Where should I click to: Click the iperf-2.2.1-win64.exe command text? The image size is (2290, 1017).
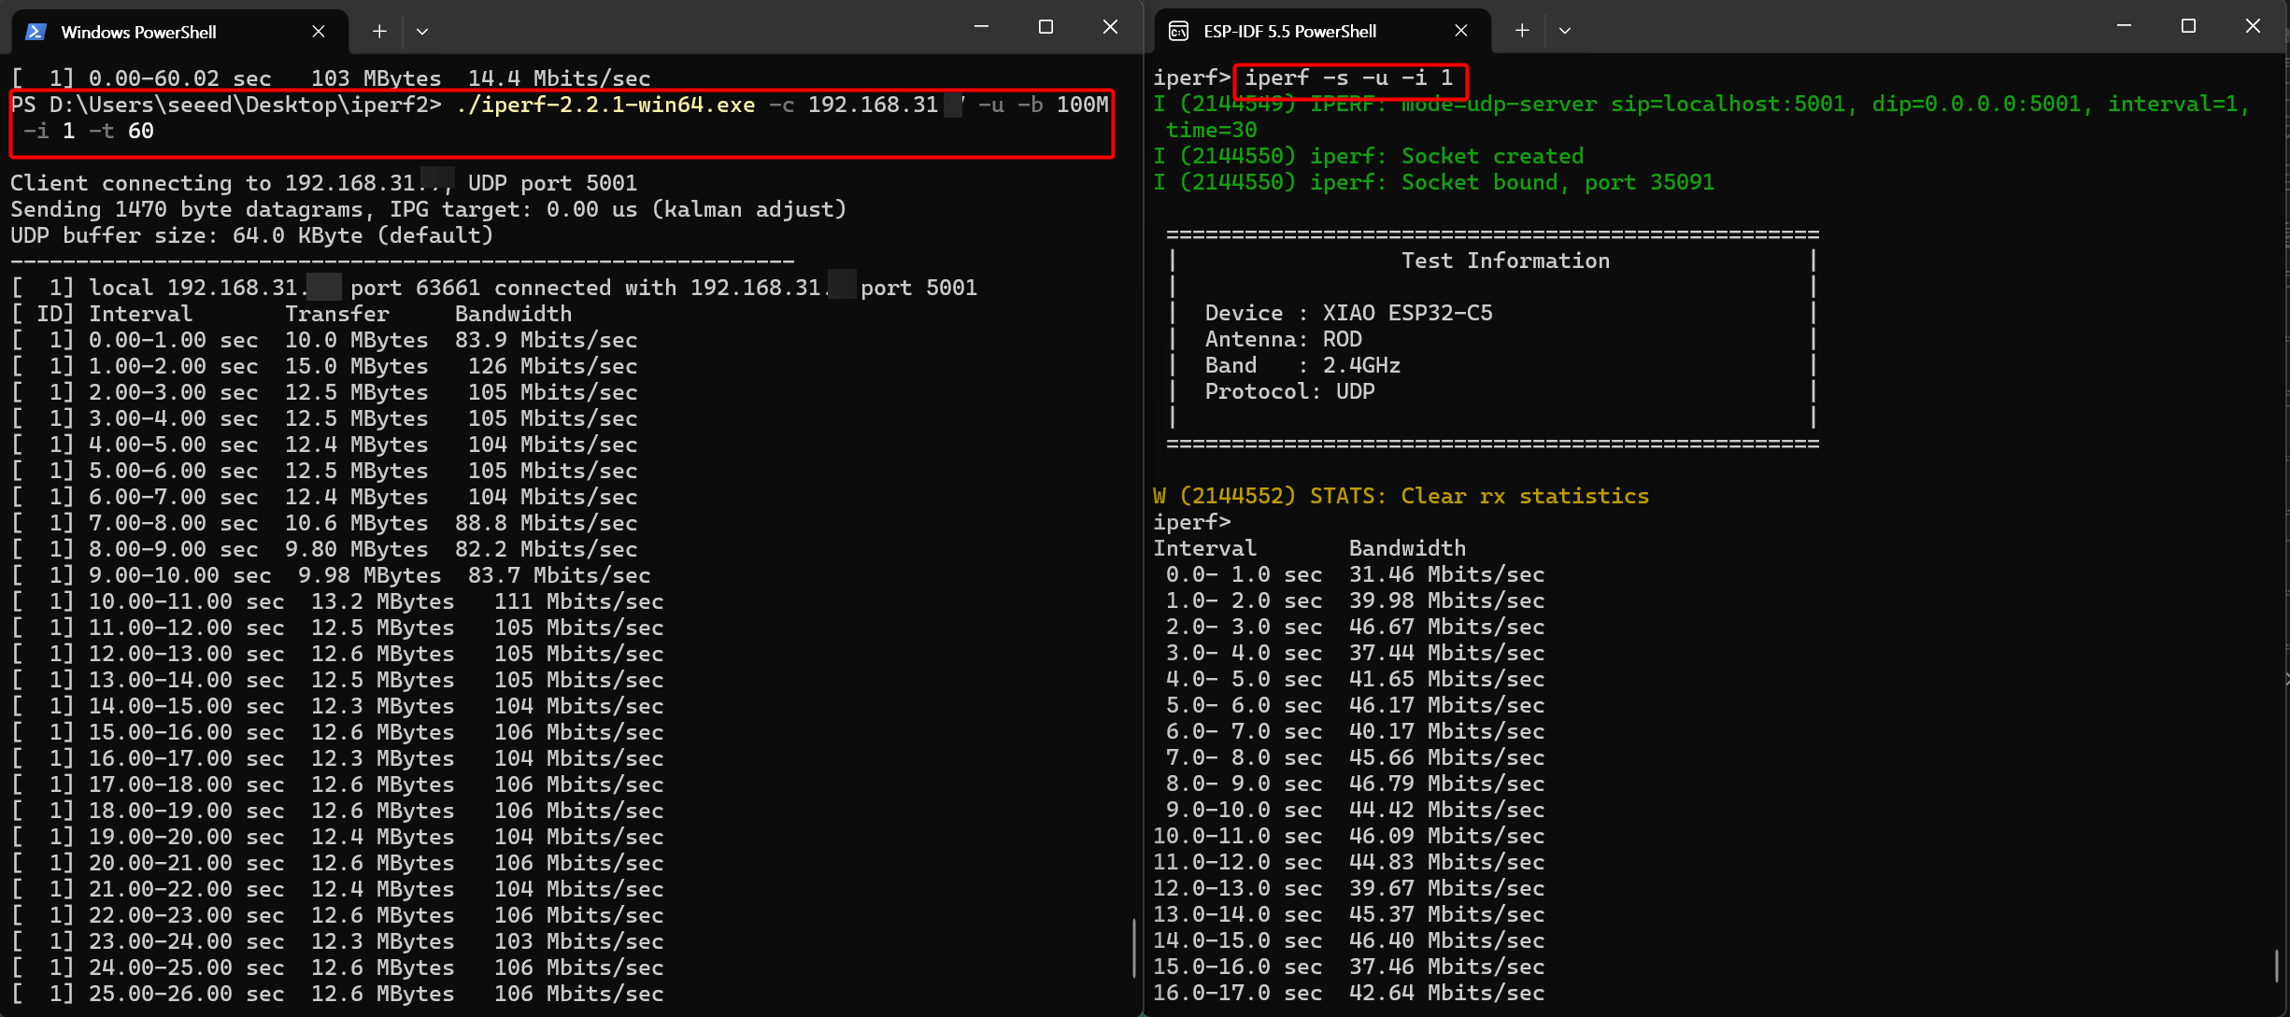[605, 105]
